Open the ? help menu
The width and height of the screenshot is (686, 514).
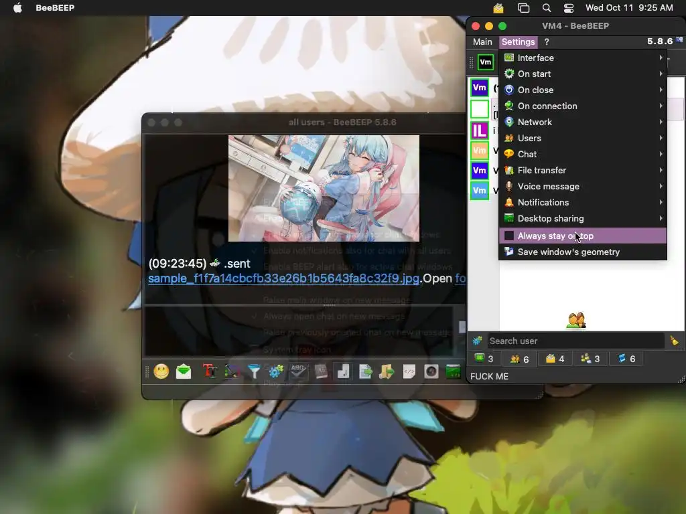[x=547, y=42]
